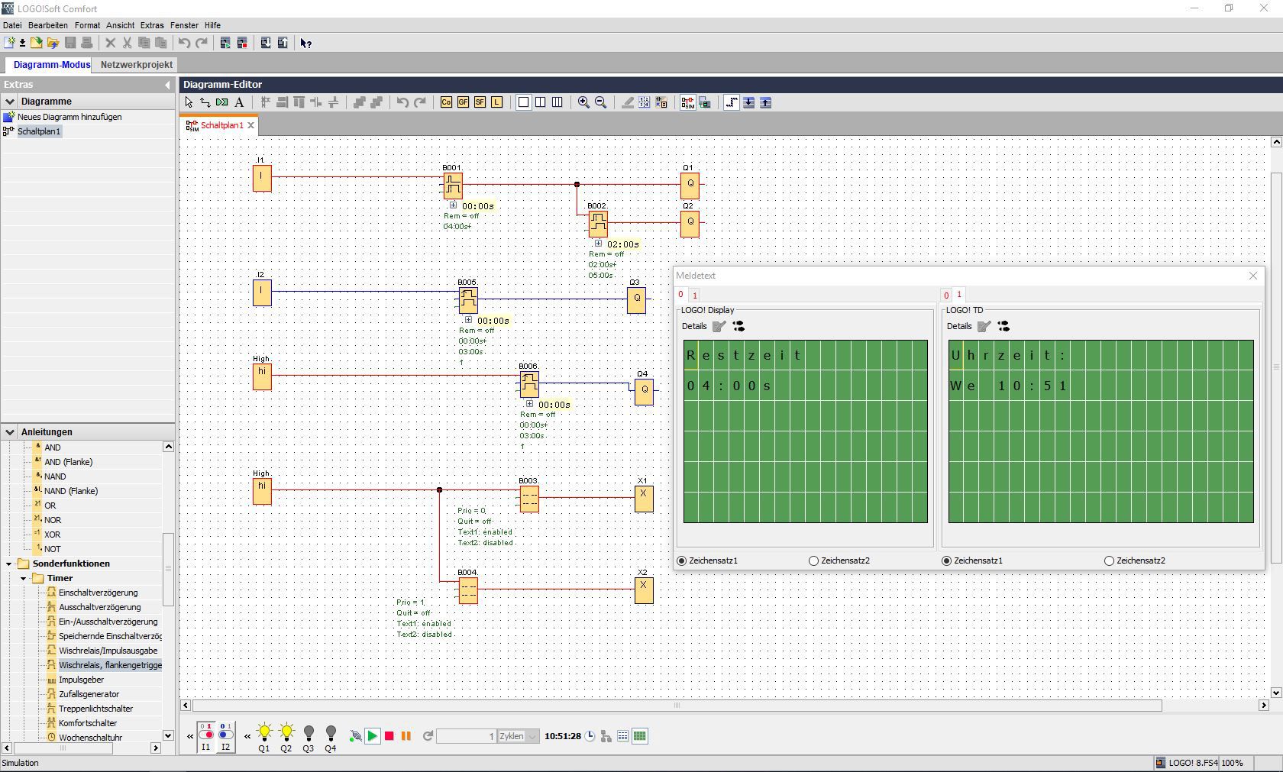Click the zoom out magnifier icon
This screenshot has width=1283, height=772.
coord(600,102)
